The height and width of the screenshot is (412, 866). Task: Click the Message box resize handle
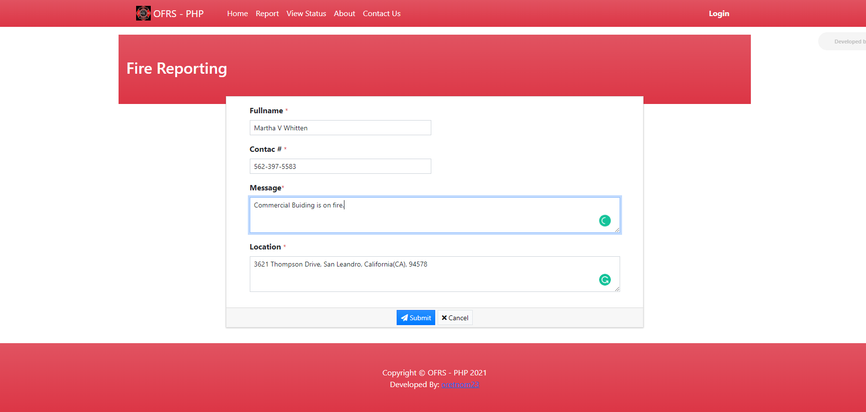pyautogui.click(x=617, y=230)
